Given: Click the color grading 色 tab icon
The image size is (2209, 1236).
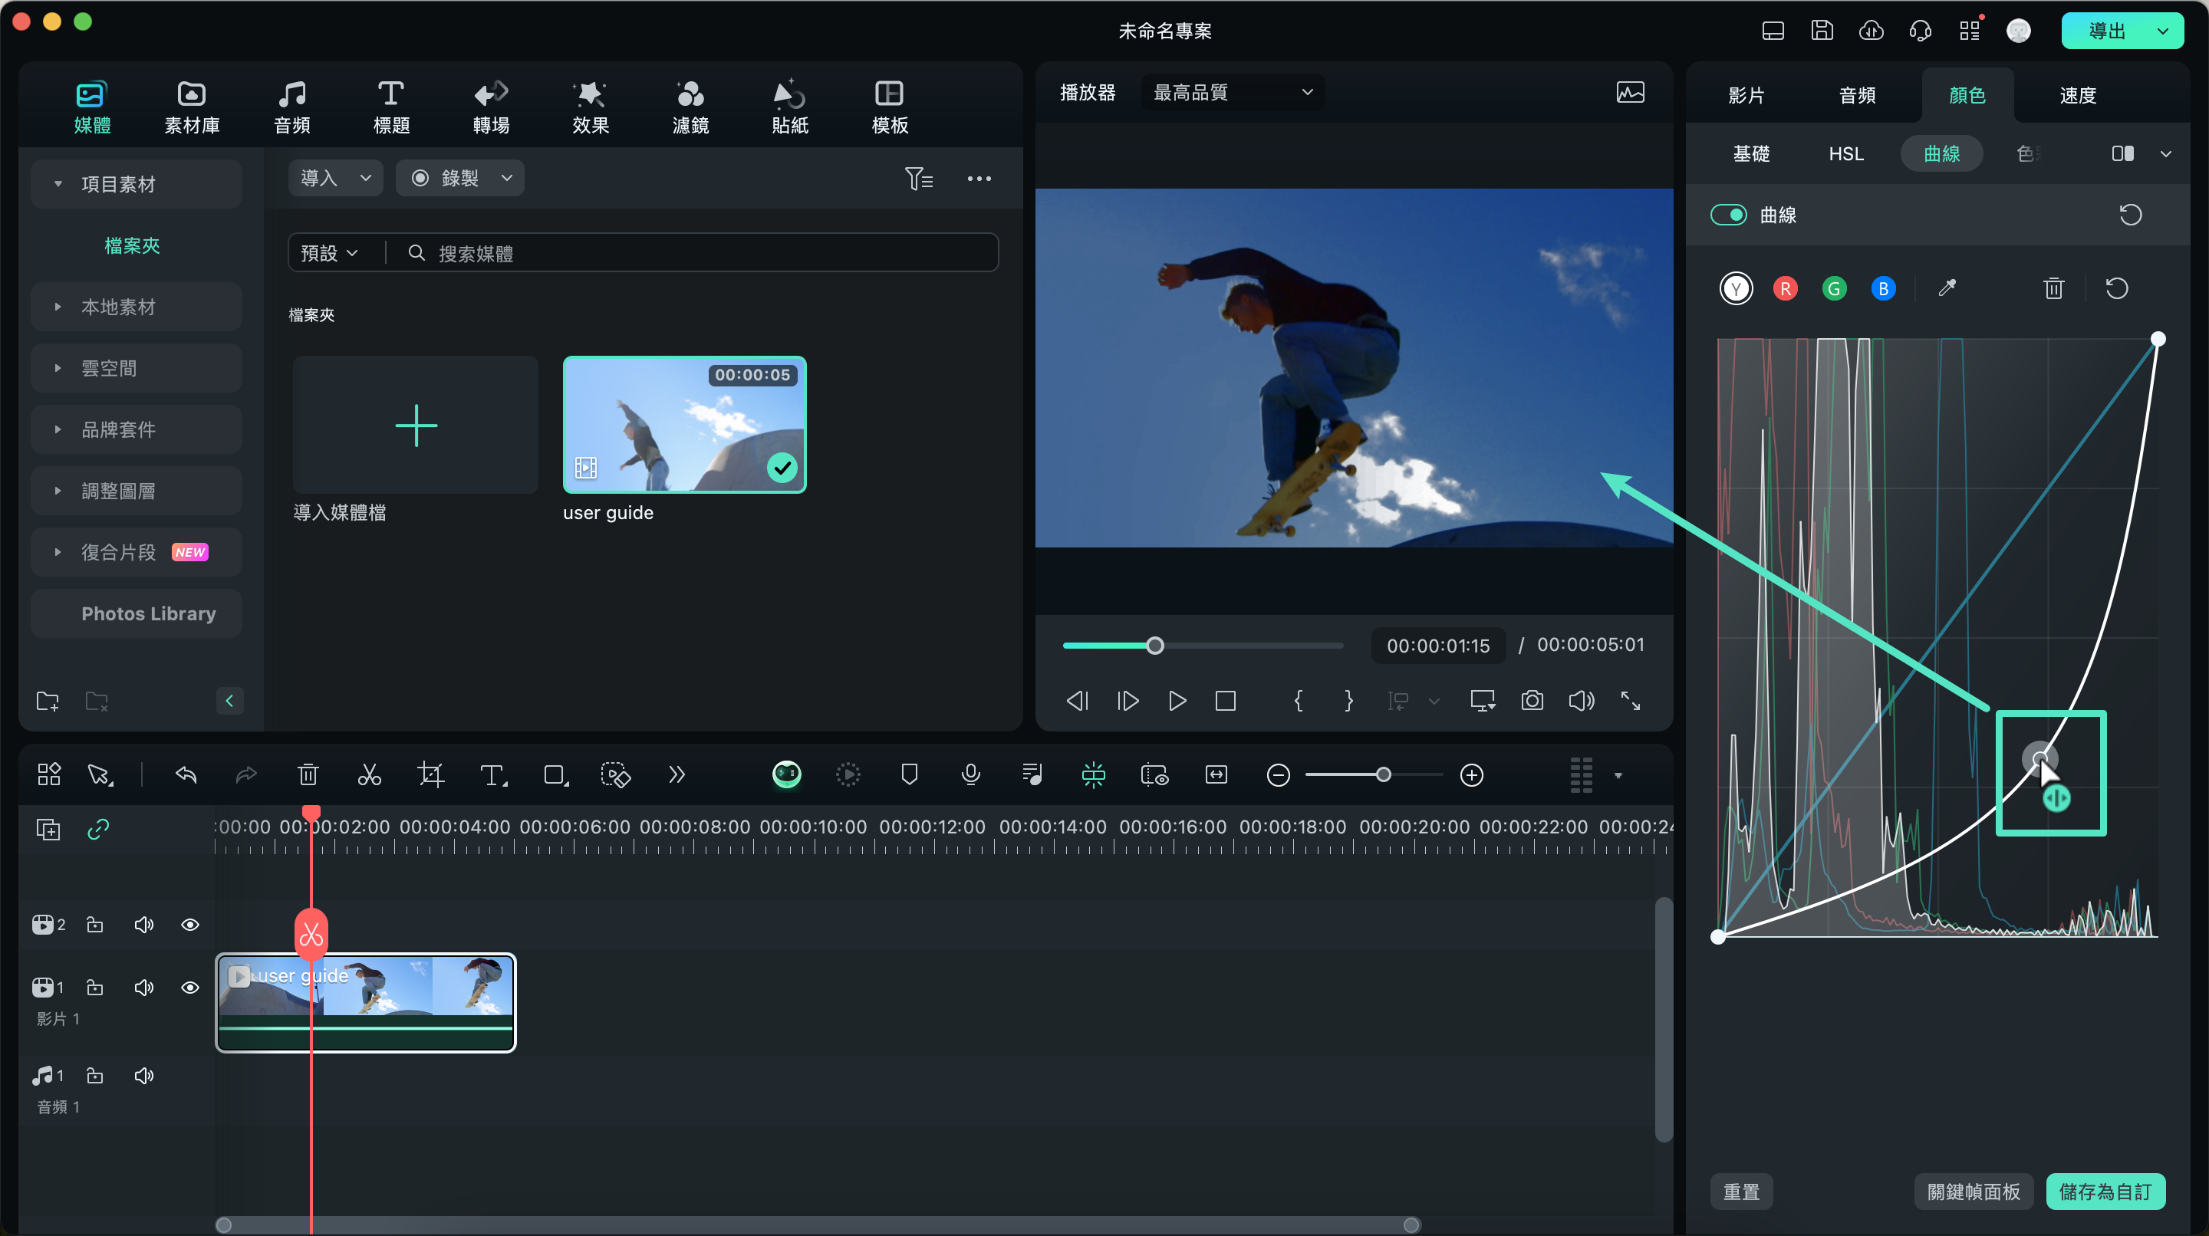Looking at the screenshot, I should (2029, 152).
